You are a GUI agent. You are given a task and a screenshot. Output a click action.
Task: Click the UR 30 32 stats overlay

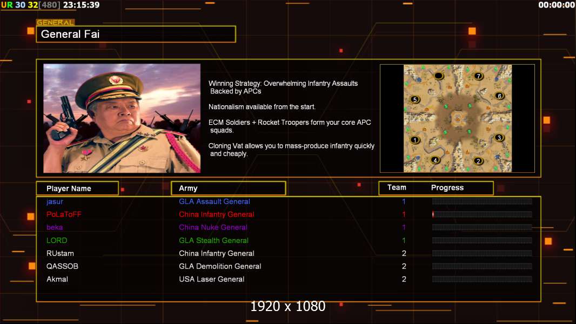click(30, 5)
